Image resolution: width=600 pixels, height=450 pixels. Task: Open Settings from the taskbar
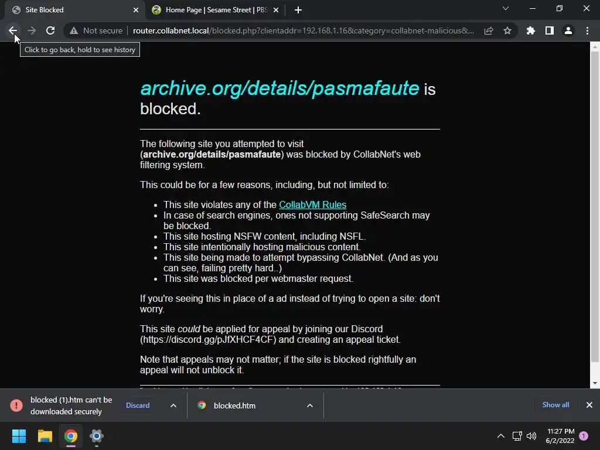[x=97, y=436]
